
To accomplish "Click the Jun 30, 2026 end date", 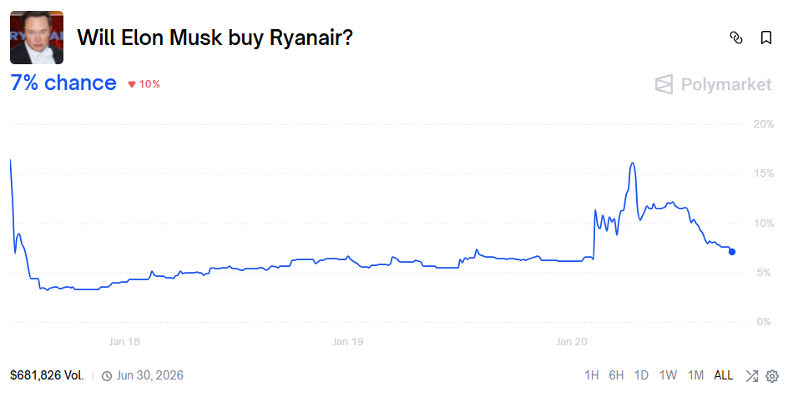I will coord(149,375).
